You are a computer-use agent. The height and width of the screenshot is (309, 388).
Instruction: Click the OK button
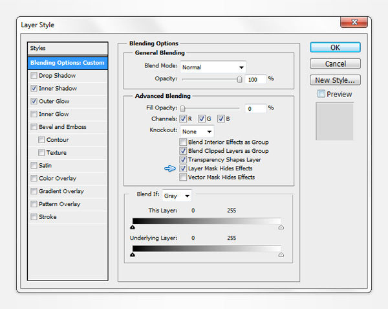coord(335,47)
